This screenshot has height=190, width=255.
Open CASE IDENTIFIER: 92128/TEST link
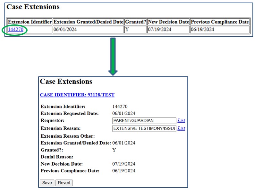77,95
